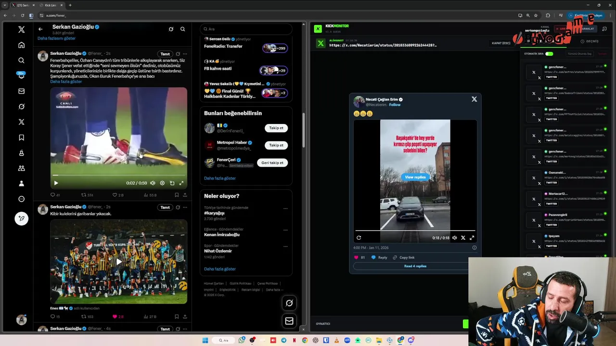
Task: Play the Kibir kulelerini video thumbnail
Action: (x=119, y=262)
